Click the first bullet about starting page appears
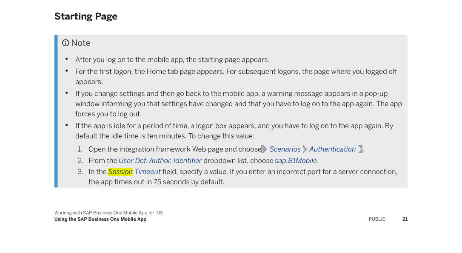 coord(172,60)
